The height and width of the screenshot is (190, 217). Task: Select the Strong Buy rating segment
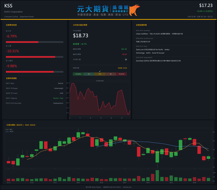[x=78, y=74]
